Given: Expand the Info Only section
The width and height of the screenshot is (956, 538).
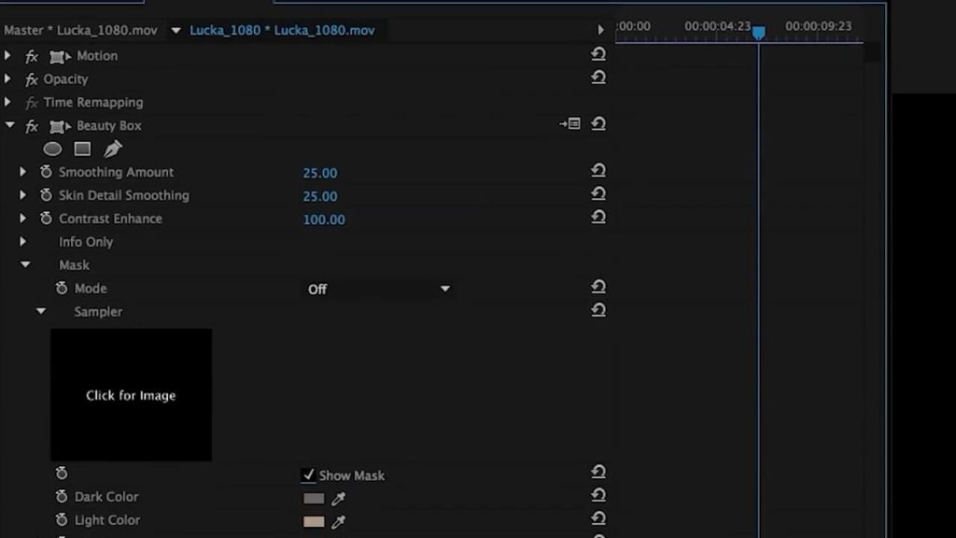Looking at the screenshot, I should (x=24, y=242).
